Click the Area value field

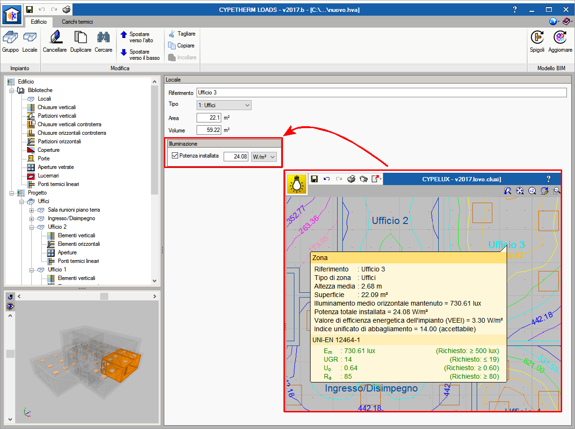209,118
